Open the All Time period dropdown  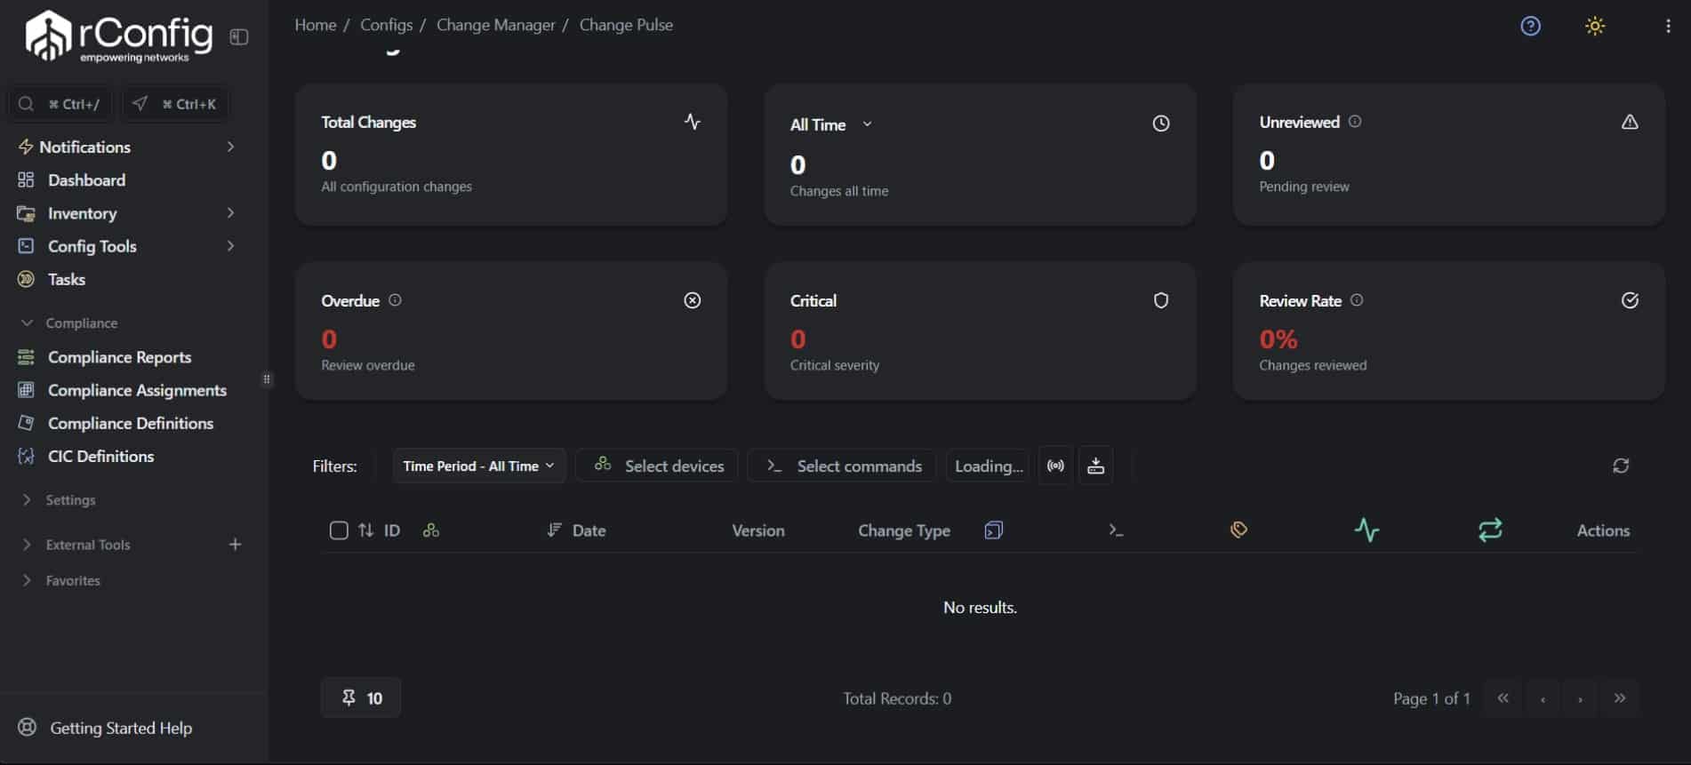831,124
